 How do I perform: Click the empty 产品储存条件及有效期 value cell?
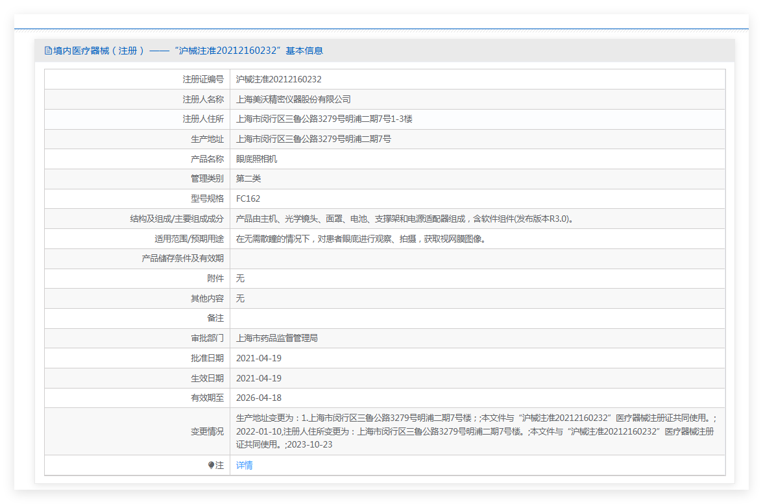477,258
